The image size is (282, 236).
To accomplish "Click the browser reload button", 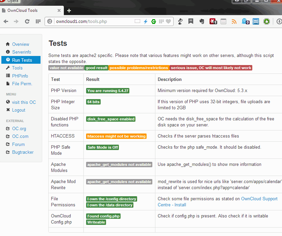I will (27, 22).
